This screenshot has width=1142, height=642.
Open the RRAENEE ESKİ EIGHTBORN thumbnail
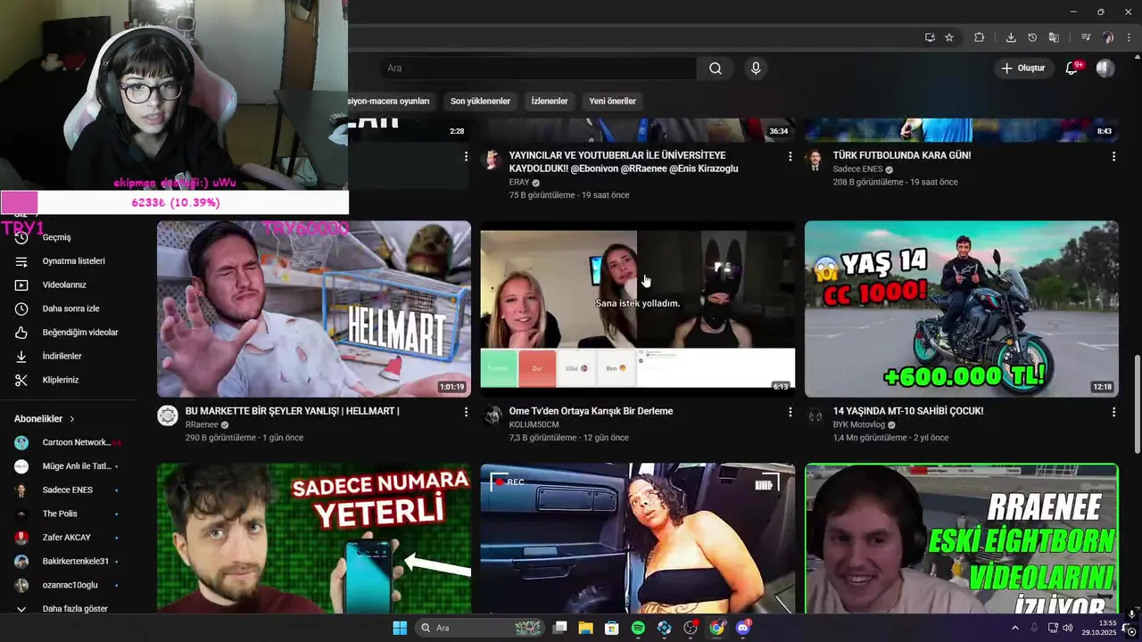tap(962, 539)
